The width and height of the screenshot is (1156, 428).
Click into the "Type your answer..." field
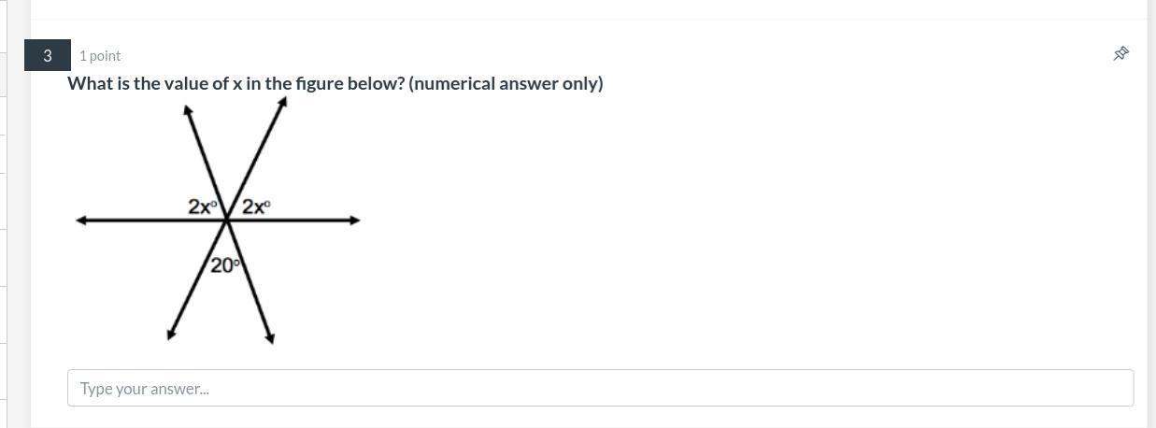(600, 388)
